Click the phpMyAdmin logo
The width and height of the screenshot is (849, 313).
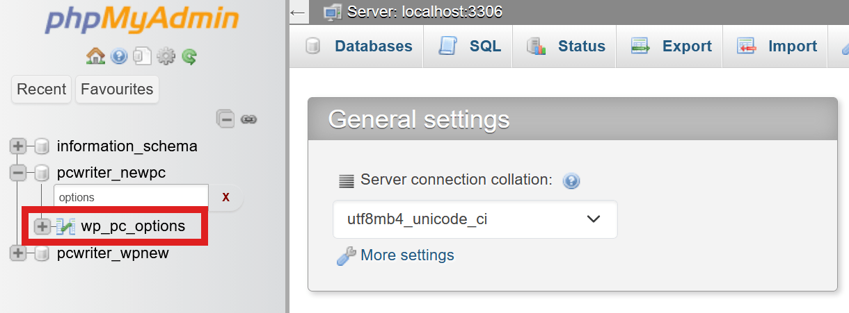(x=142, y=19)
